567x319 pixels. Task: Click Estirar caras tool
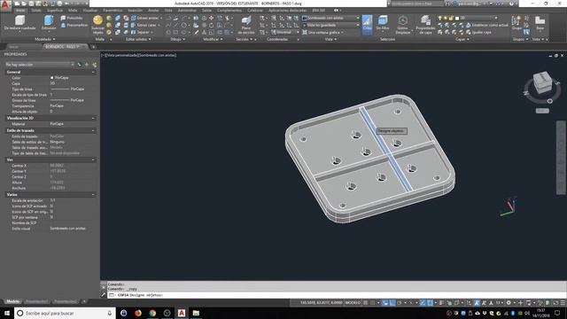[x=144, y=25]
